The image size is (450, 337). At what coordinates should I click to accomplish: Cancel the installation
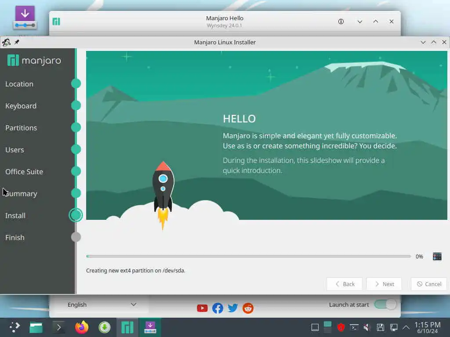click(429, 284)
